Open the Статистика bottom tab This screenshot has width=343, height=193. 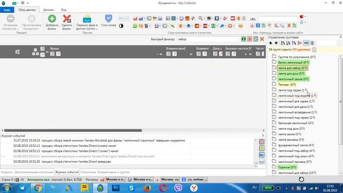(88, 172)
